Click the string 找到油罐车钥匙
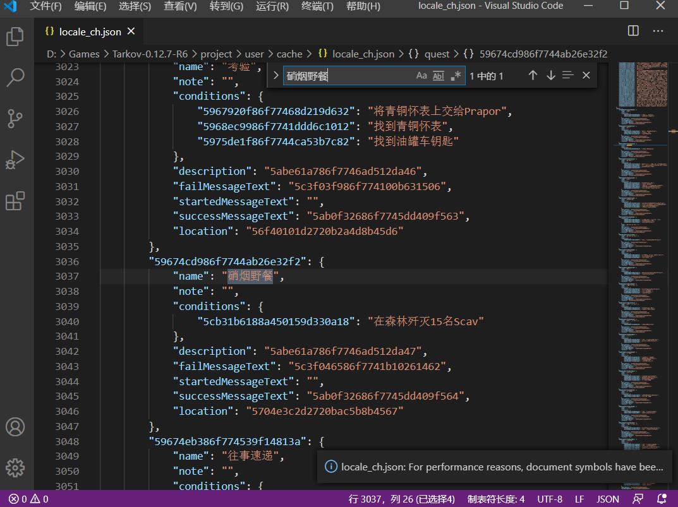678x507 pixels. (x=413, y=141)
